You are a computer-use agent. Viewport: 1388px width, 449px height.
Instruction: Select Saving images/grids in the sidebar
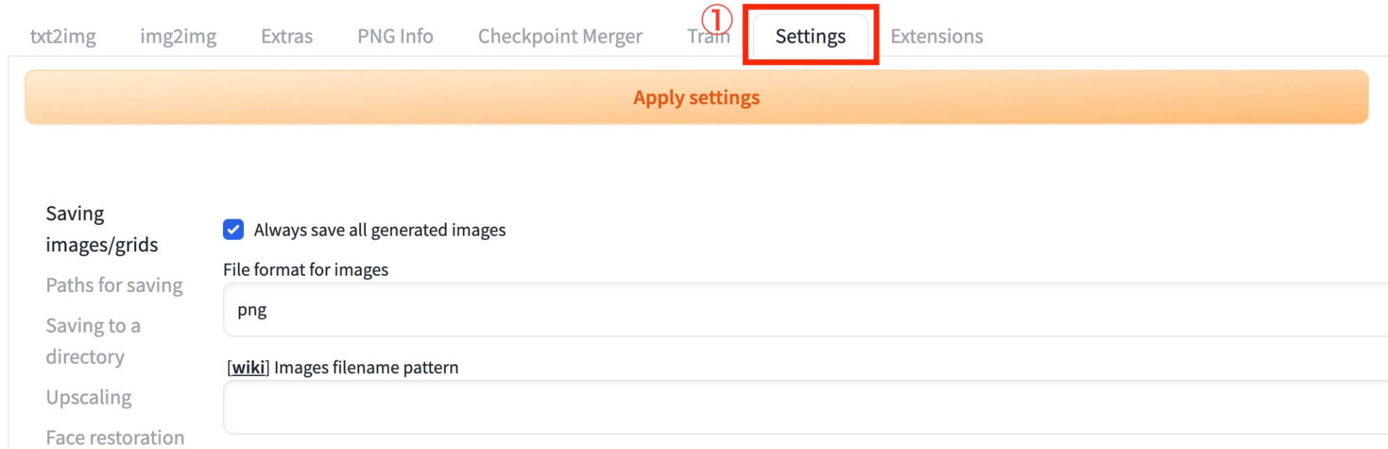102,229
